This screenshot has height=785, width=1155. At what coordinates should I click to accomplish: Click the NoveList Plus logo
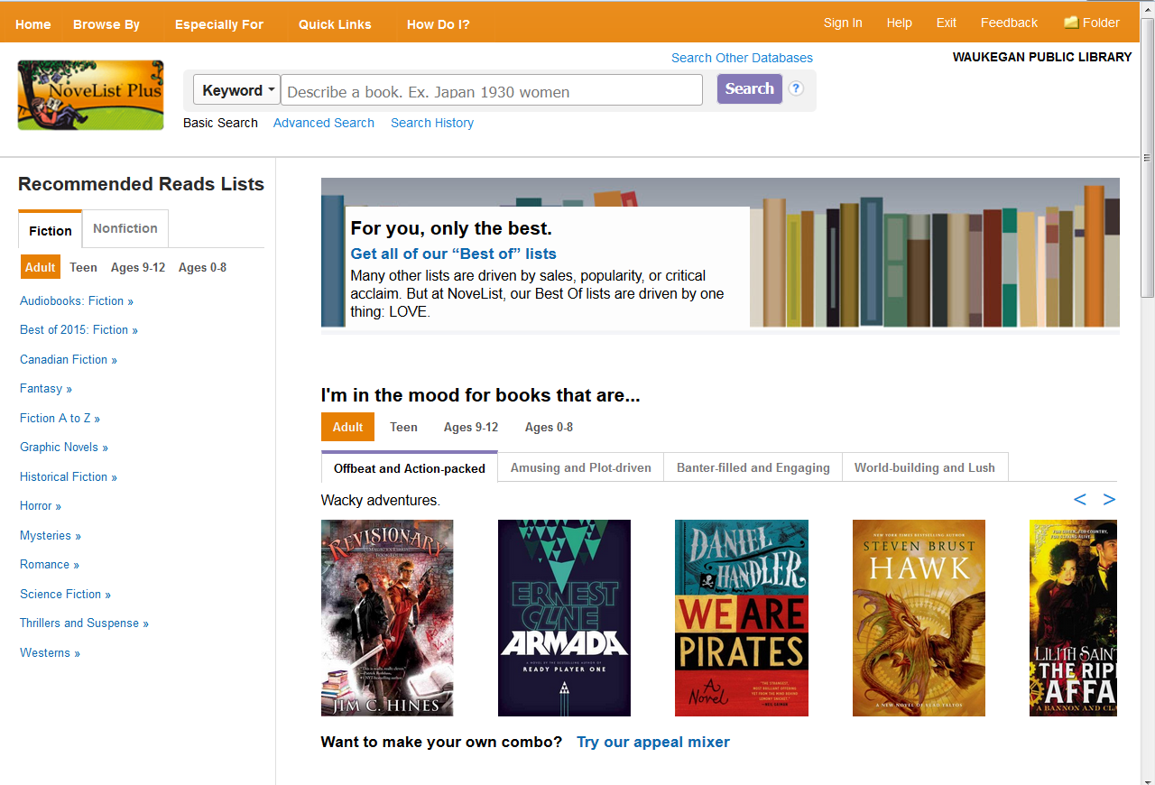[90, 95]
